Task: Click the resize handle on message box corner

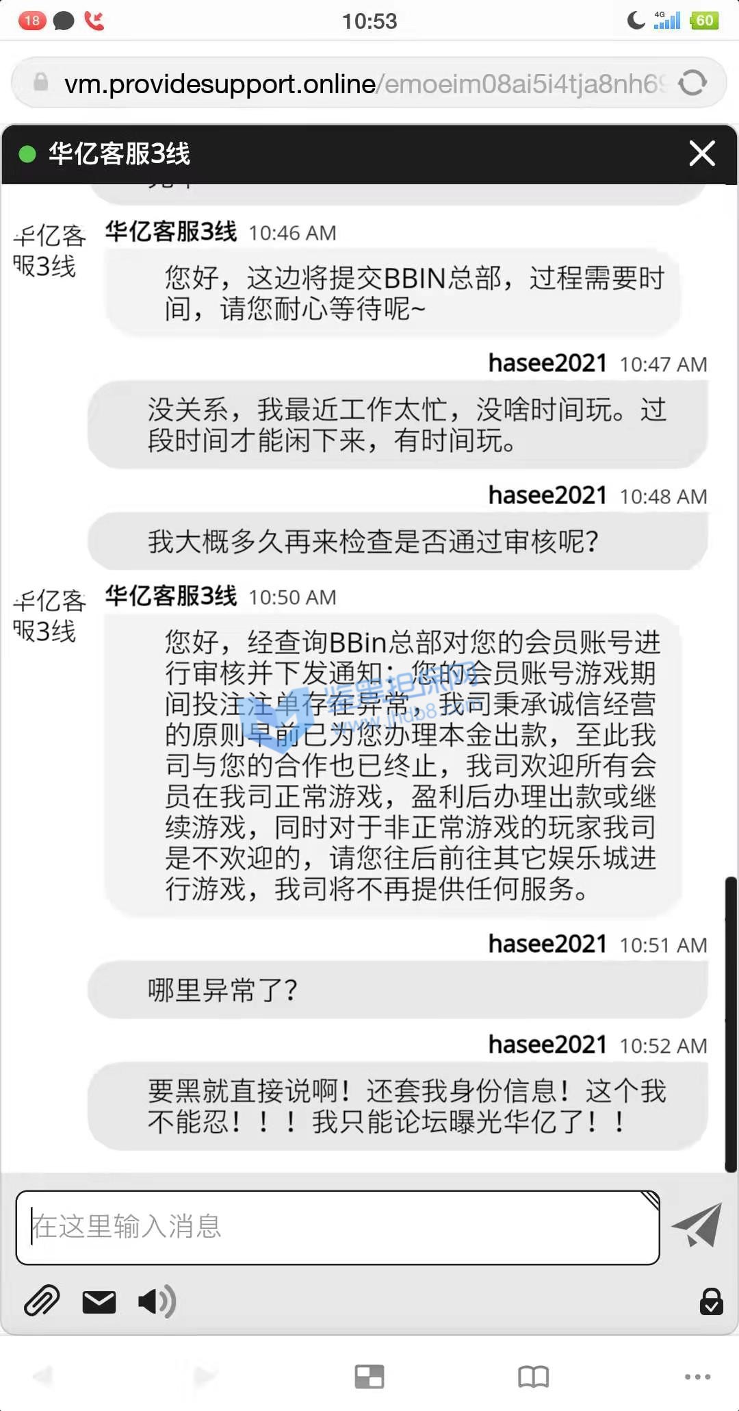Action: click(651, 1199)
